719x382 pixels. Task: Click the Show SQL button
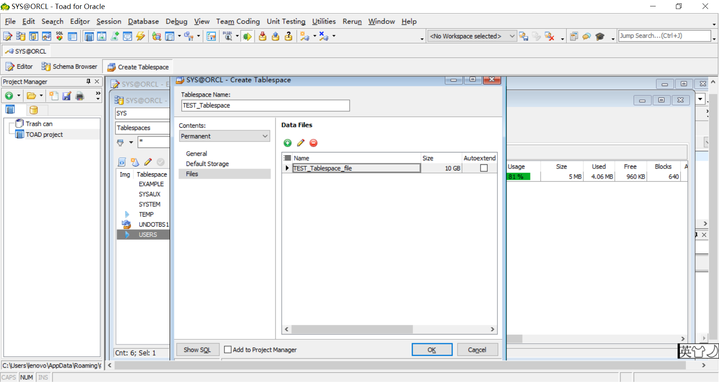197,349
